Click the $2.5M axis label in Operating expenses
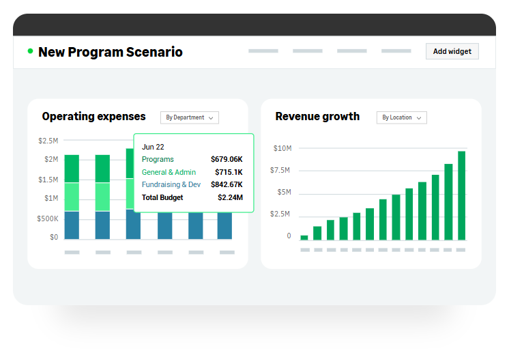The width and height of the screenshot is (509, 353). [48, 141]
